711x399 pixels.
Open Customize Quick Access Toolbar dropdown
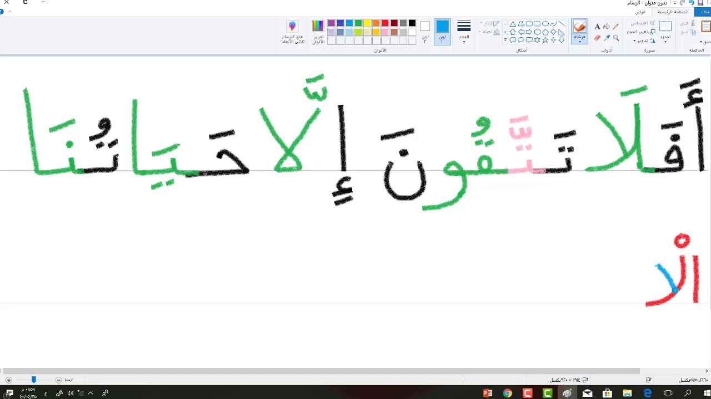(x=675, y=3)
